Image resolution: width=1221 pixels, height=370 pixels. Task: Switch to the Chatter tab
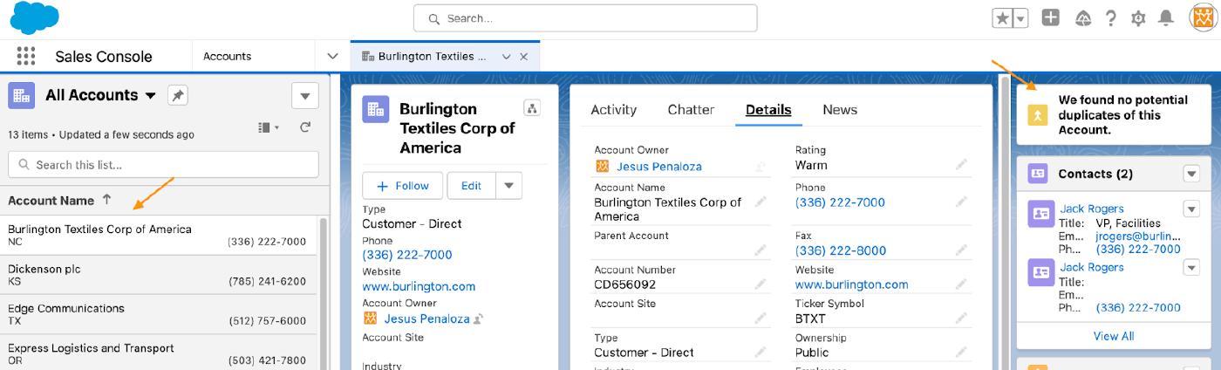[691, 110]
